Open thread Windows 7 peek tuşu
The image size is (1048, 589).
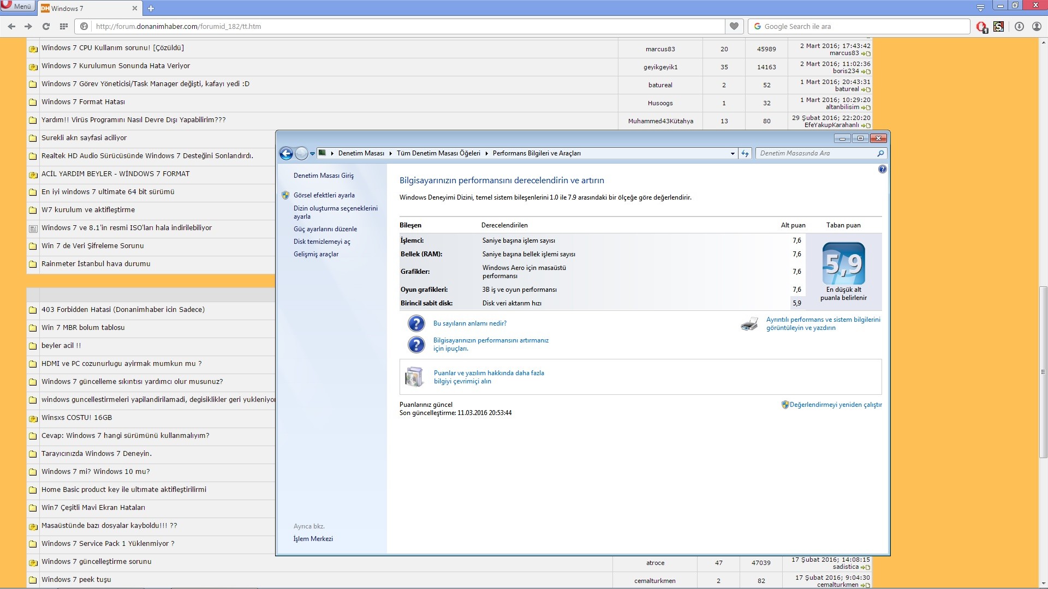76,580
